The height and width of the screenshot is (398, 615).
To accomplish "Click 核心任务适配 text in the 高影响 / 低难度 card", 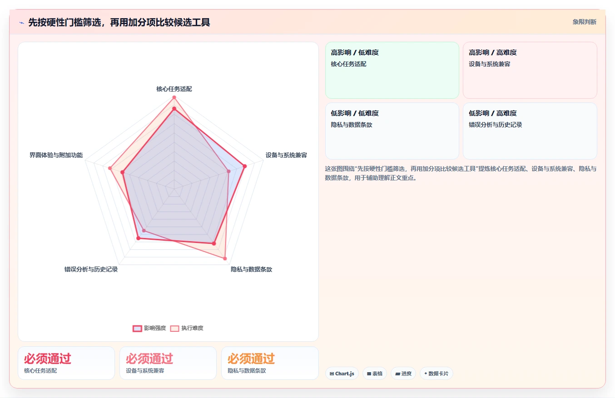I will (x=348, y=64).
